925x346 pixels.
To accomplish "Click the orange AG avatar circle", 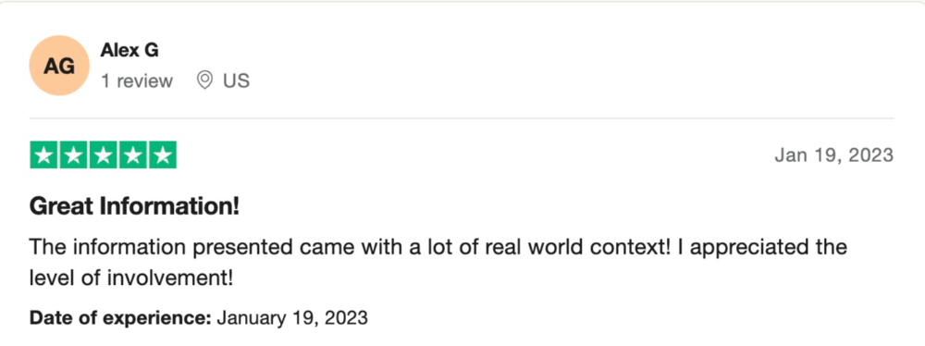I will coord(59,66).
